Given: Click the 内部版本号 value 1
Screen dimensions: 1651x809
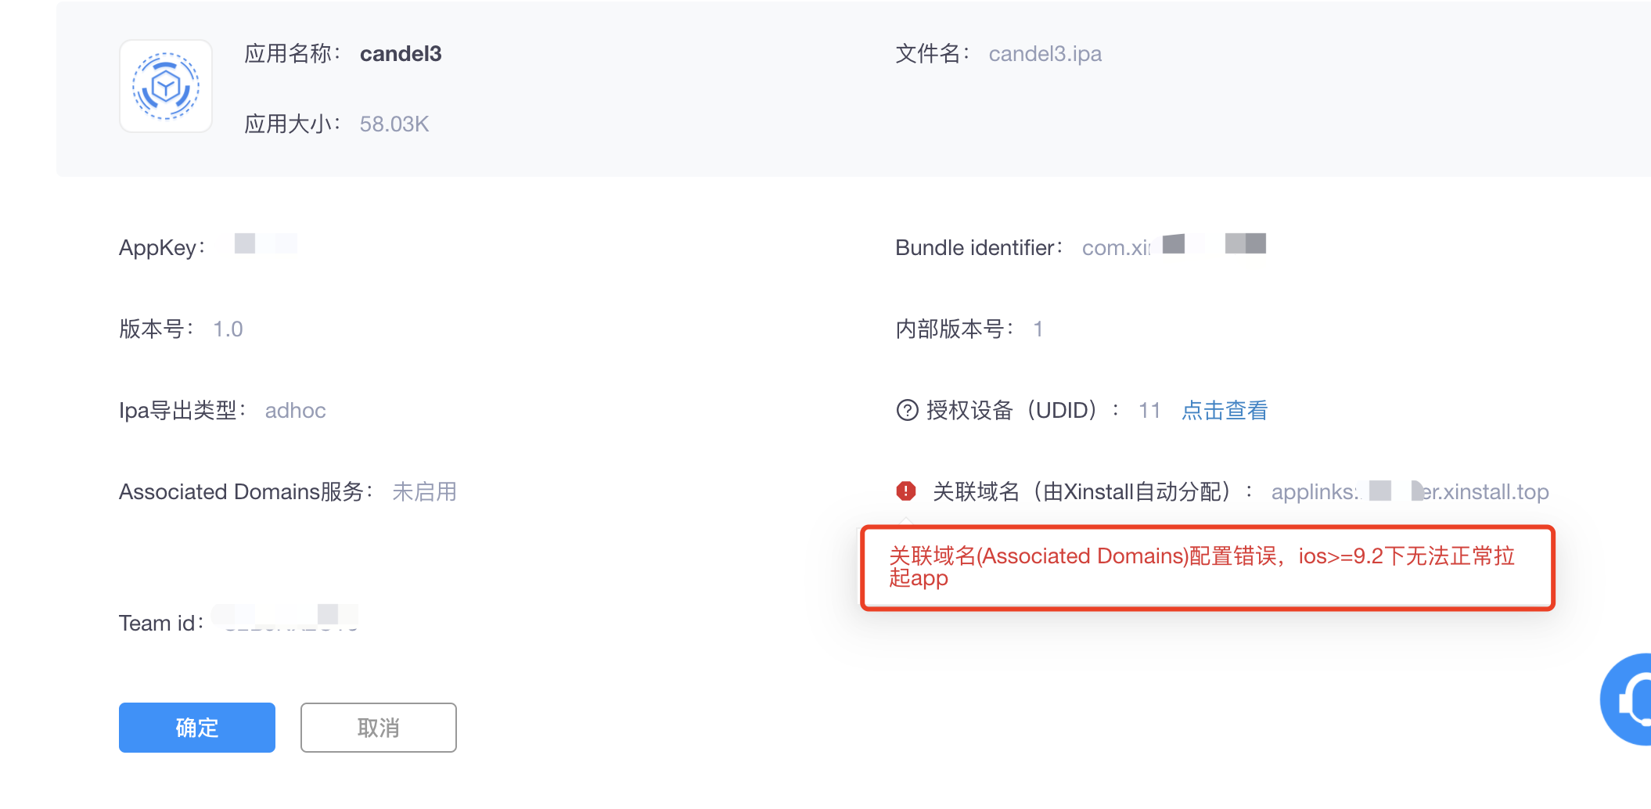Looking at the screenshot, I should [x=1038, y=329].
